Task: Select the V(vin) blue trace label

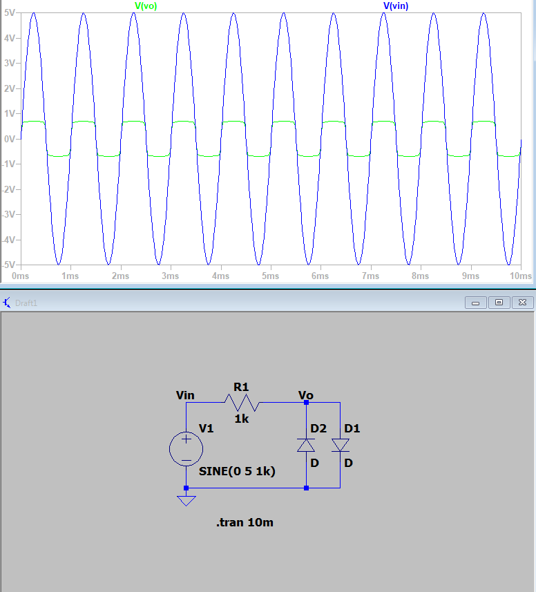Action: (x=397, y=6)
